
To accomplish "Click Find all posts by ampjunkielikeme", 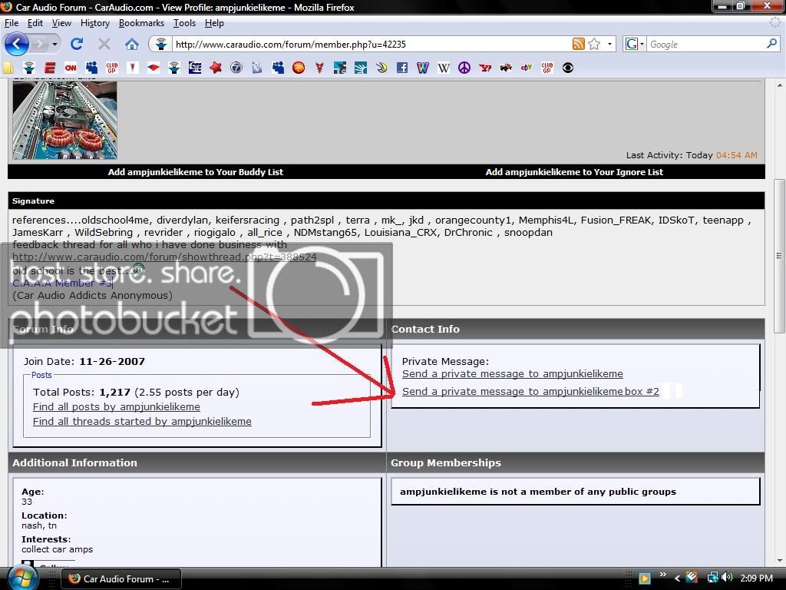I will pyautogui.click(x=117, y=407).
